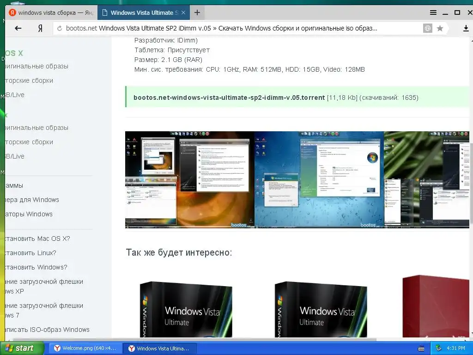The width and height of the screenshot is (473, 355).
Task: Switch to the 'windows vista сборка' Yandex tab
Action: point(51,12)
